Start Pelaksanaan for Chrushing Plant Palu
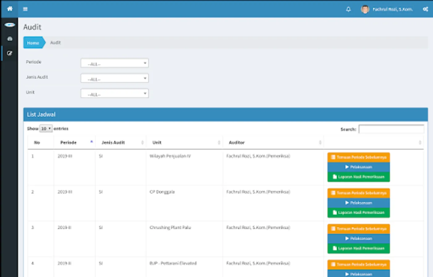The width and height of the screenshot is (433, 277). (x=359, y=239)
